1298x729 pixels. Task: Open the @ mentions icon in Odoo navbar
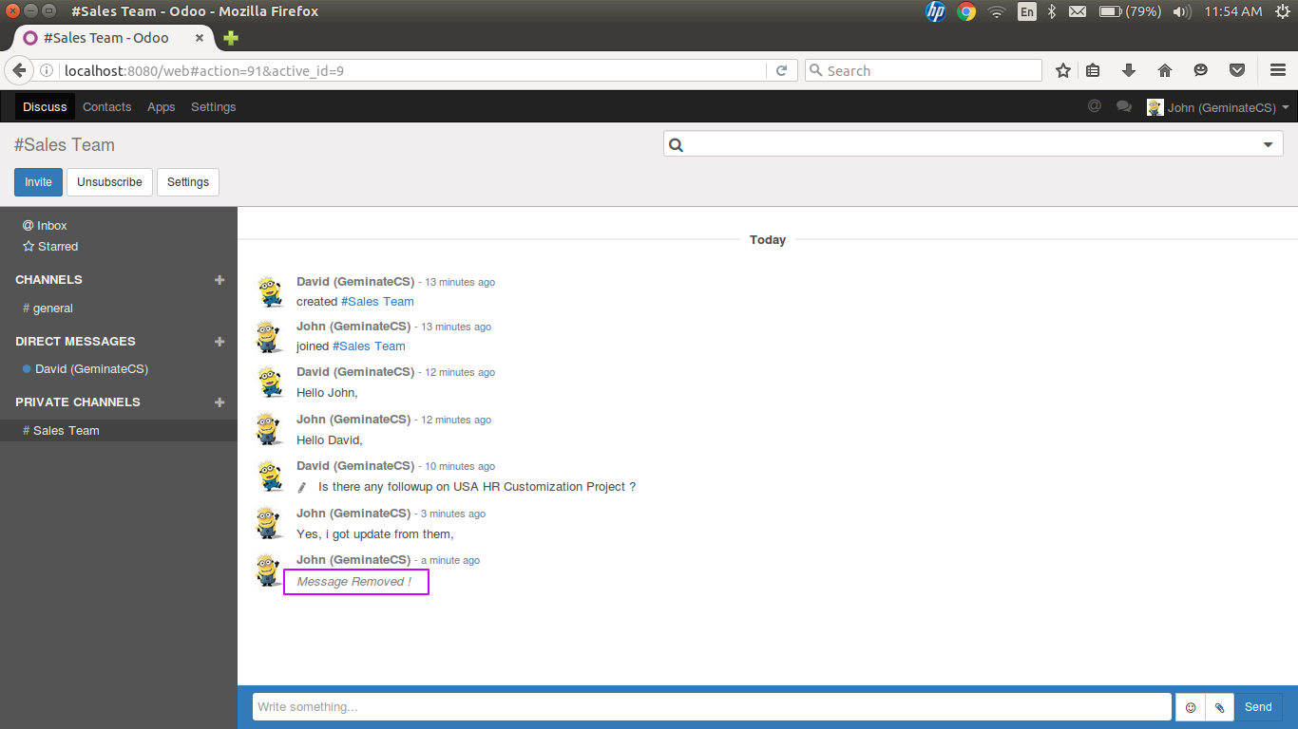point(1095,106)
